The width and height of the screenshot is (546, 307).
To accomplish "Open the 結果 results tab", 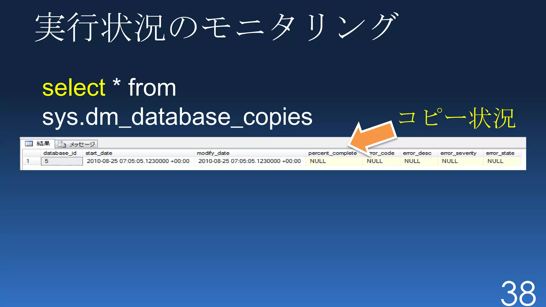I will point(38,144).
